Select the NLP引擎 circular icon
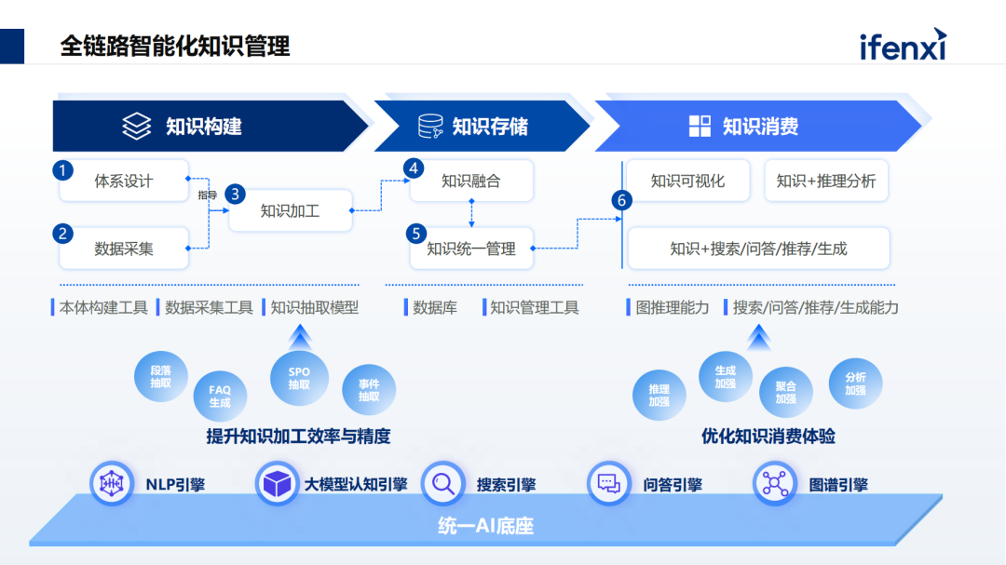Image resolution: width=1006 pixels, height=565 pixels. pyautogui.click(x=113, y=484)
